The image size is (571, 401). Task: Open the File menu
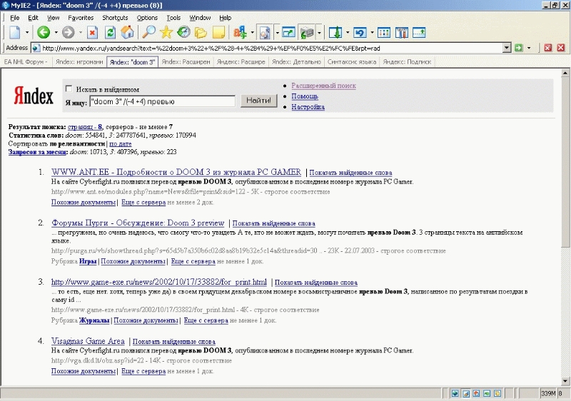[14, 17]
